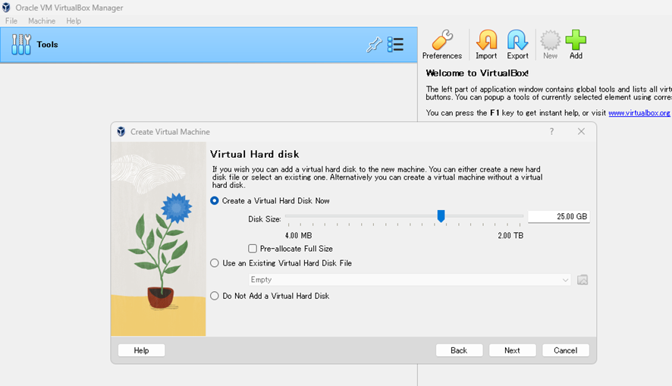This screenshot has height=386, width=672.
Task: Click the dialog's question mark help icon
Action: [551, 131]
